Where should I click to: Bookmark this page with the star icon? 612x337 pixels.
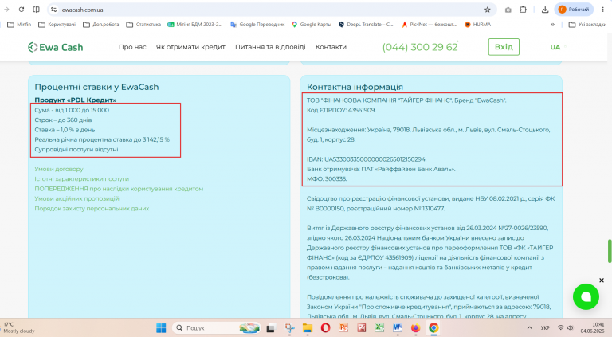coord(488,10)
